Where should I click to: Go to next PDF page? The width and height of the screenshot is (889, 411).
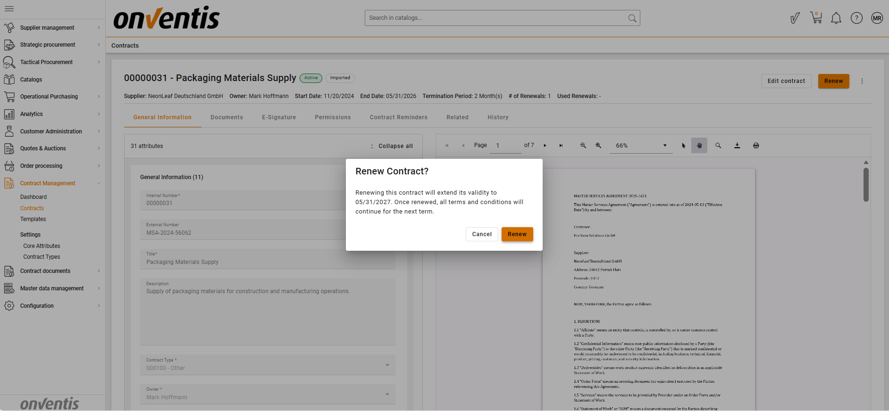[x=545, y=146]
